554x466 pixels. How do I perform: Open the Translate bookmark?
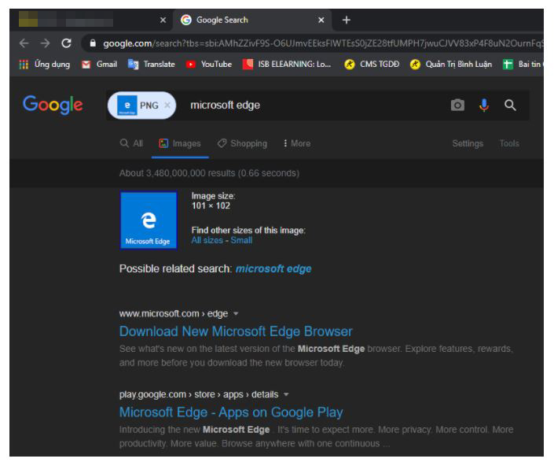coord(152,65)
